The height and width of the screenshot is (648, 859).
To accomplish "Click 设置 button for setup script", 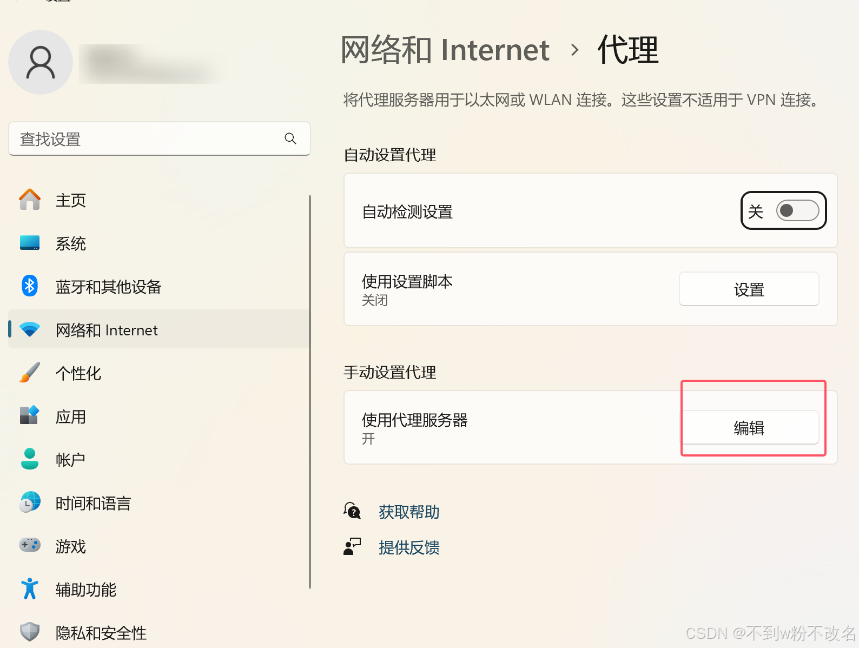I will point(749,289).
